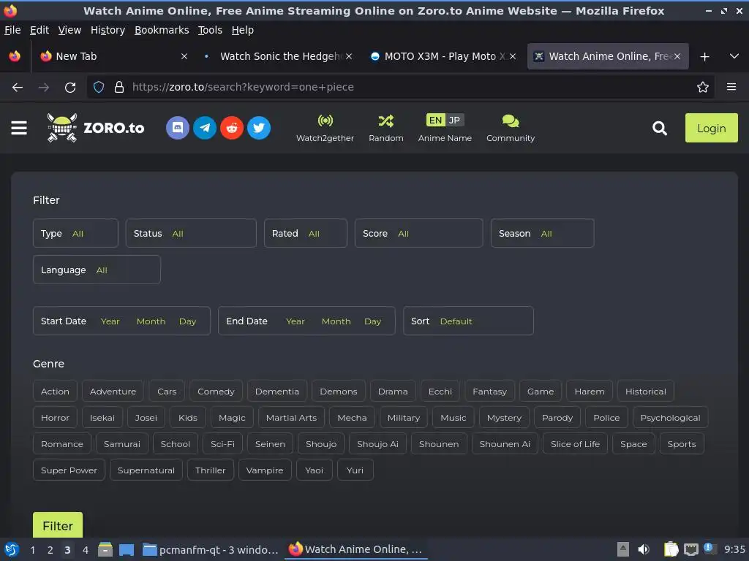Open the Zoro.to hamburger sidebar menu

coord(18,128)
